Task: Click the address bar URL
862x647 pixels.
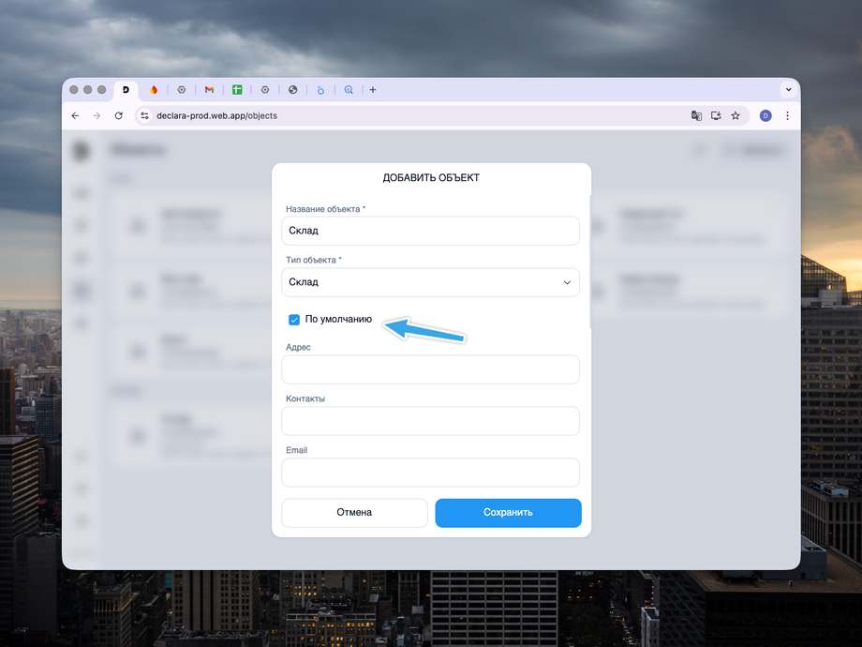Action: tap(216, 115)
